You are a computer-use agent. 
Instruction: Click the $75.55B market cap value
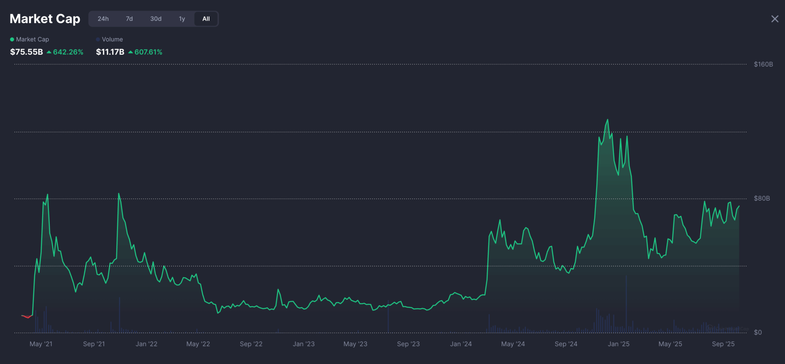click(26, 52)
